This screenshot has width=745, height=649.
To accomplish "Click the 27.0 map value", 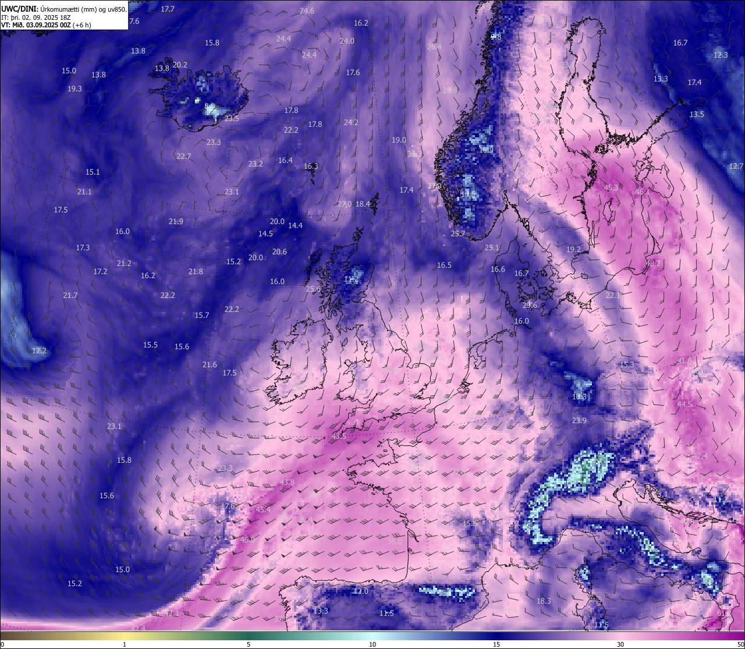I will 345,204.
